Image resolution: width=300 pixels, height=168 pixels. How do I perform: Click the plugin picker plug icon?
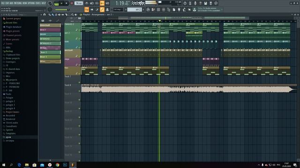point(179,9)
